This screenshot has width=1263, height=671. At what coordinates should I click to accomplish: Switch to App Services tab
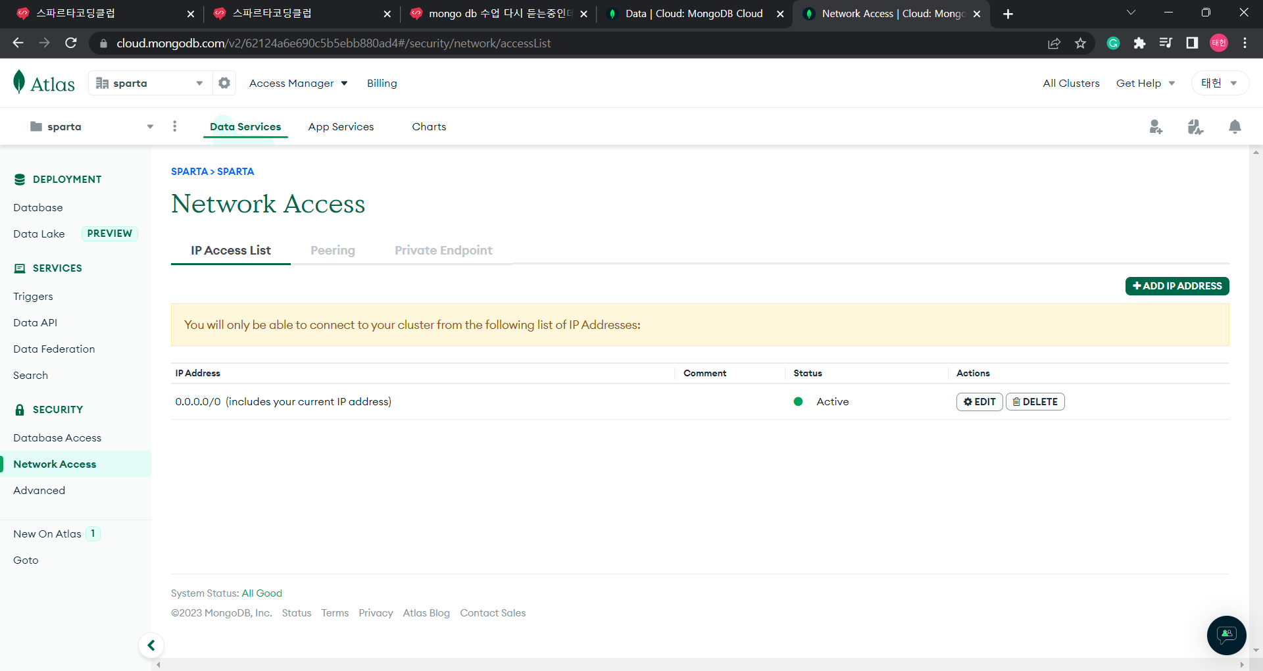coord(341,126)
